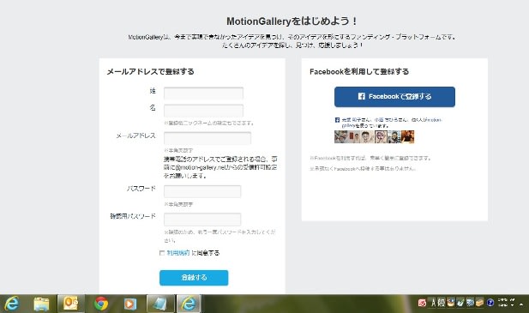
Task: Click the 'メールアドレスで登録する' section title
Action: [150, 71]
